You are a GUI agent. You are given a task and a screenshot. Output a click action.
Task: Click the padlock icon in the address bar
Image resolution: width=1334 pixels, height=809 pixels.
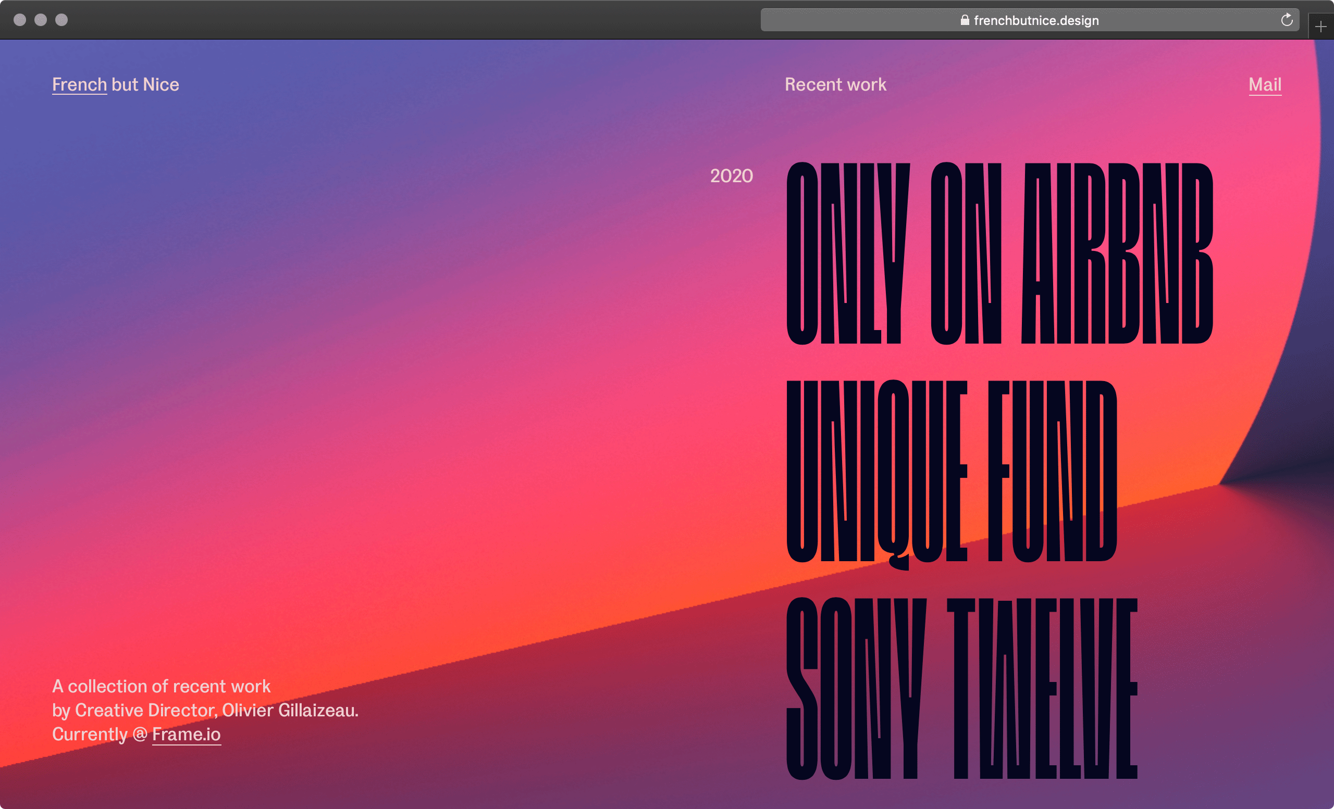pos(964,20)
